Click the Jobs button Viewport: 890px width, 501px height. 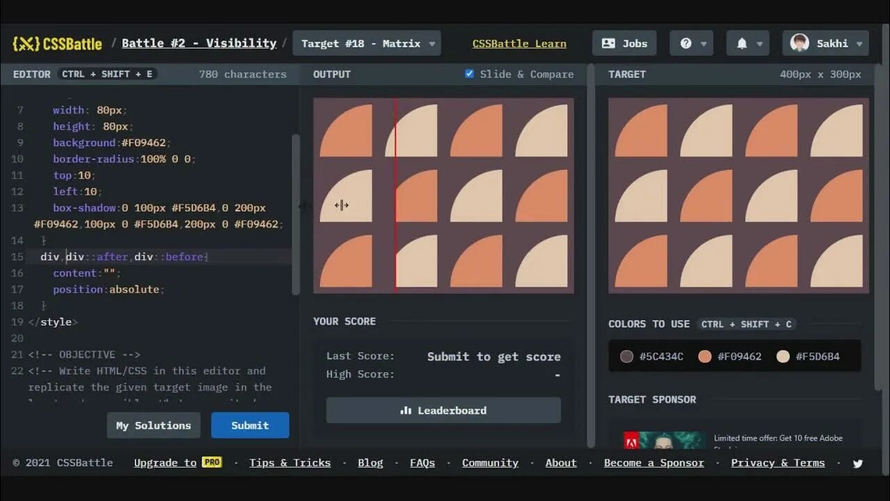[624, 43]
